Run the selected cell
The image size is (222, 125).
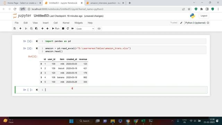(x=55, y=28)
